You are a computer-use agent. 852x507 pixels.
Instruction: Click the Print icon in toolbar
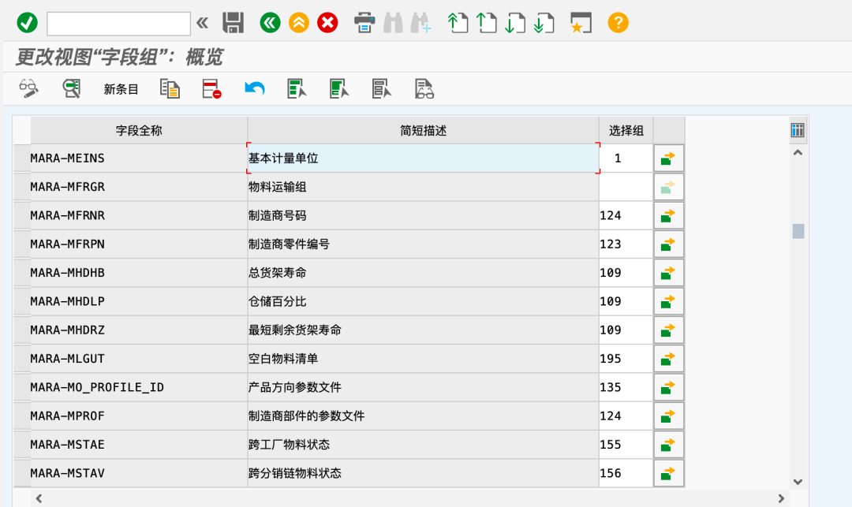[364, 23]
